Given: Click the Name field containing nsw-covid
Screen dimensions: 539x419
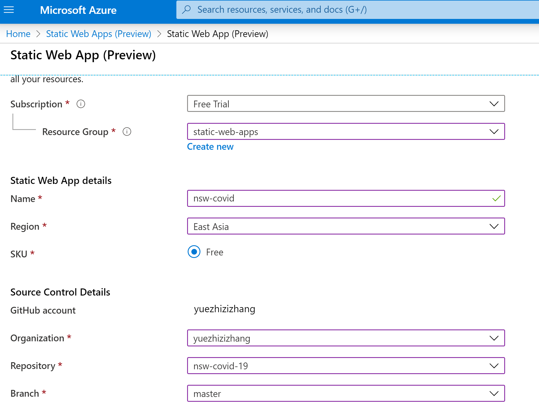Looking at the screenshot, I should [x=346, y=198].
